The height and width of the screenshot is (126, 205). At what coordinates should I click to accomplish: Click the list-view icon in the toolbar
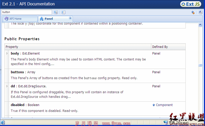[x=64, y=12]
